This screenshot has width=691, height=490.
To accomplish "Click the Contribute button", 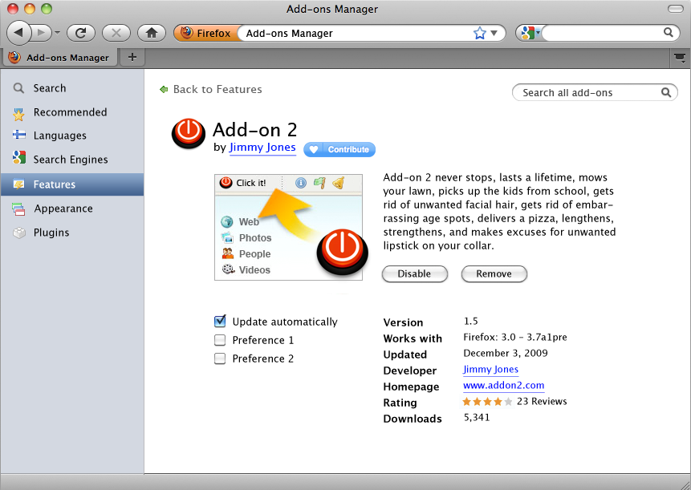I will (339, 150).
